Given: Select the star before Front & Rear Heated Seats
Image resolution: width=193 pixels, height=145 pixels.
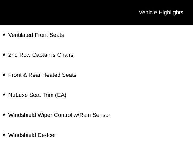Looking at the screenshot, I should (4, 74).
